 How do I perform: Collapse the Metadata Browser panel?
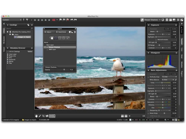click(8, 48)
